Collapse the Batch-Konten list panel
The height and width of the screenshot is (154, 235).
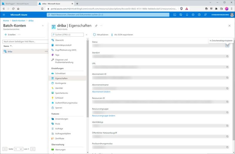click(43, 26)
